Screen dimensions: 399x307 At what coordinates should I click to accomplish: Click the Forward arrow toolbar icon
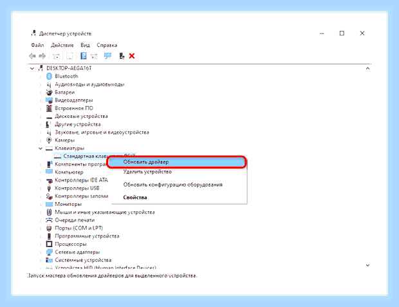[x=42, y=56]
